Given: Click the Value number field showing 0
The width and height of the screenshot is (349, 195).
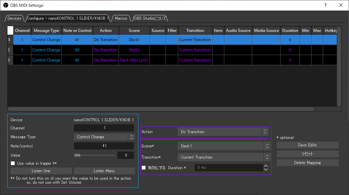Looking at the screenshot, I should (x=126, y=155).
